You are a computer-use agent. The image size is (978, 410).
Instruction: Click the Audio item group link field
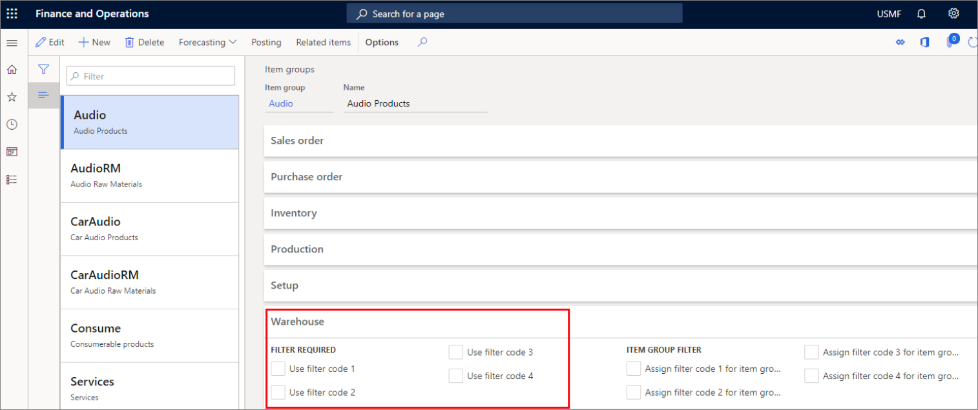pos(299,103)
